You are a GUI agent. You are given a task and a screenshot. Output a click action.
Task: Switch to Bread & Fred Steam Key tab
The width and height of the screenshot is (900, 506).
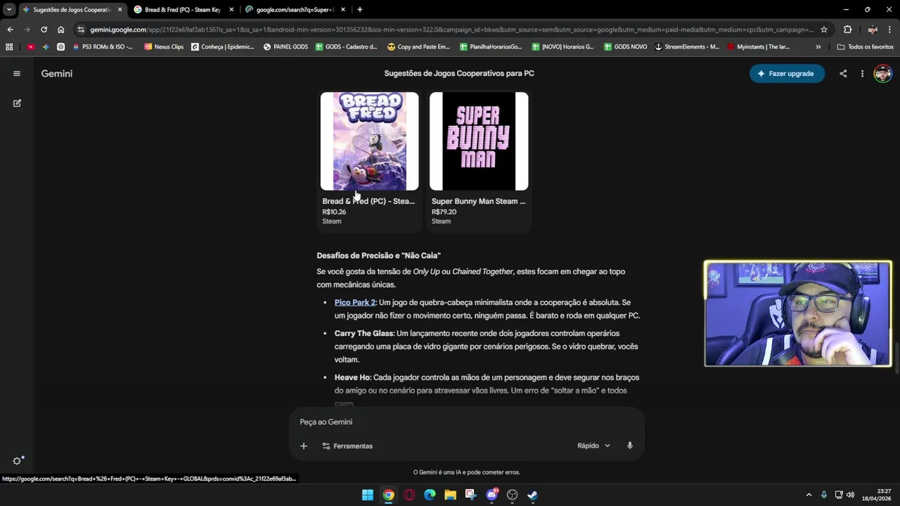point(183,10)
